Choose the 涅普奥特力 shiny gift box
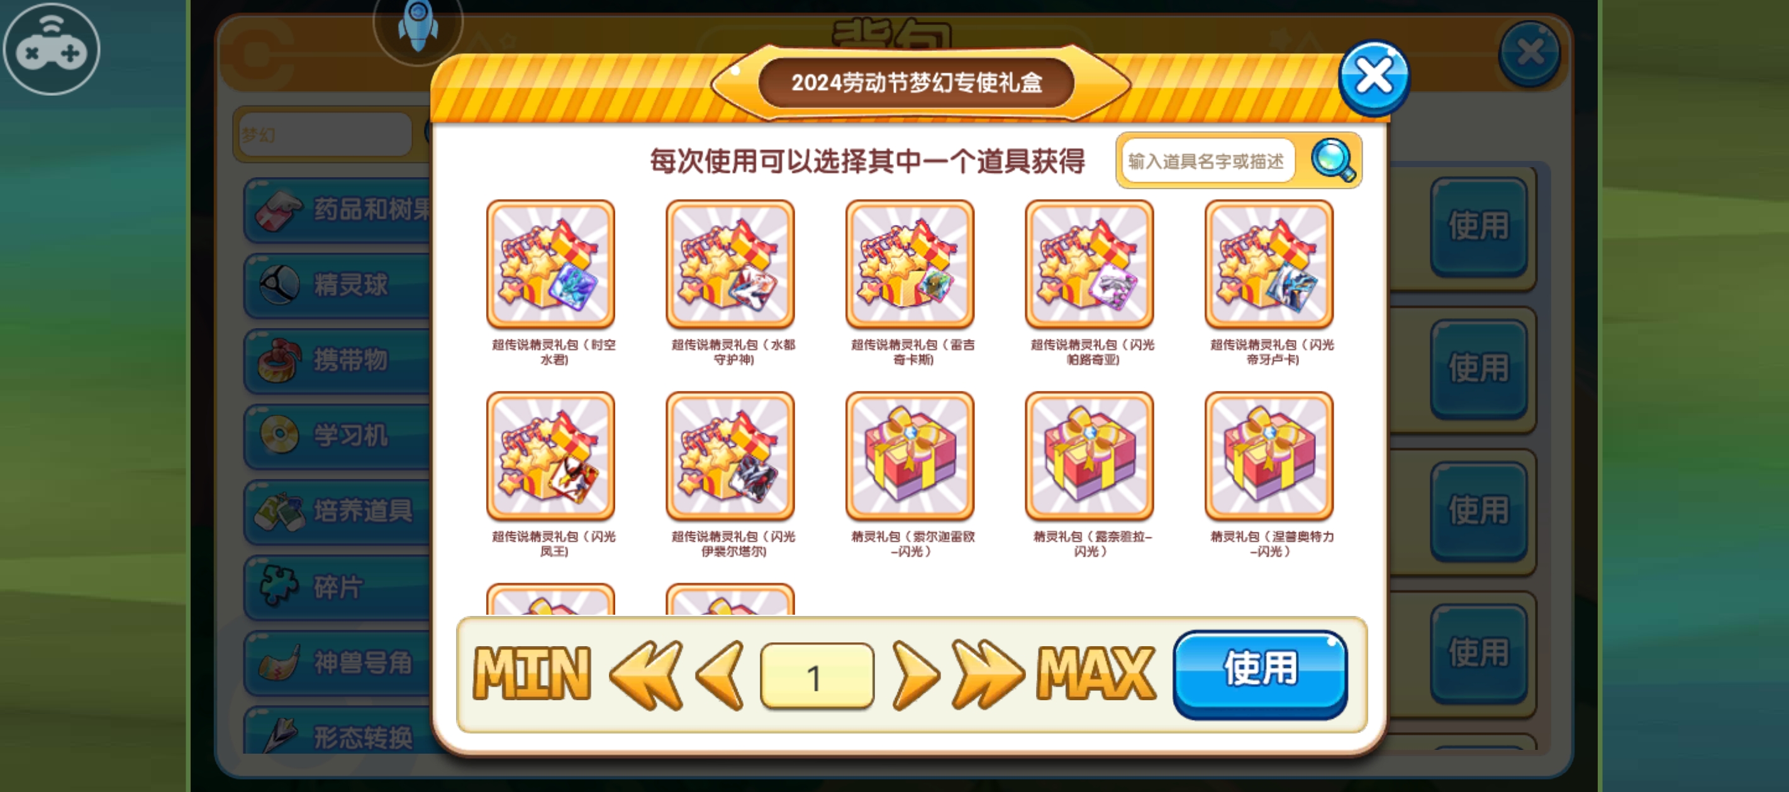Screen dimensions: 1789x792 coord(1269,456)
